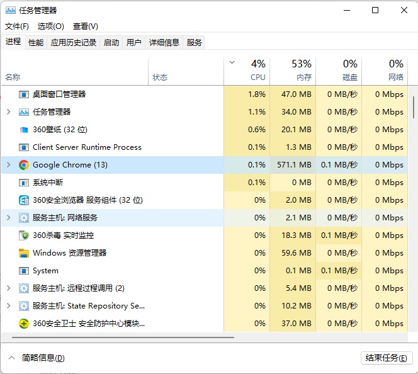Click the gear icon of 服务主机: 远程过程调用

(24, 288)
